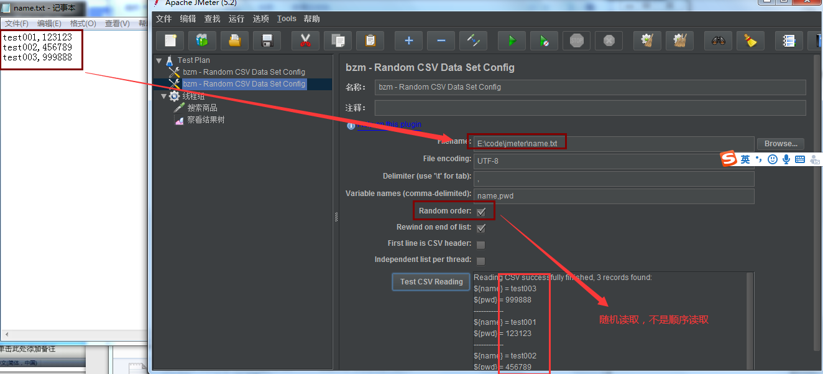Click the Sogou emoji smiley icon
The width and height of the screenshot is (823, 374).
point(773,159)
